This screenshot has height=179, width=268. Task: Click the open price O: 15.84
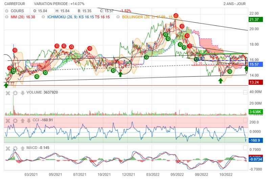pos(40,11)
